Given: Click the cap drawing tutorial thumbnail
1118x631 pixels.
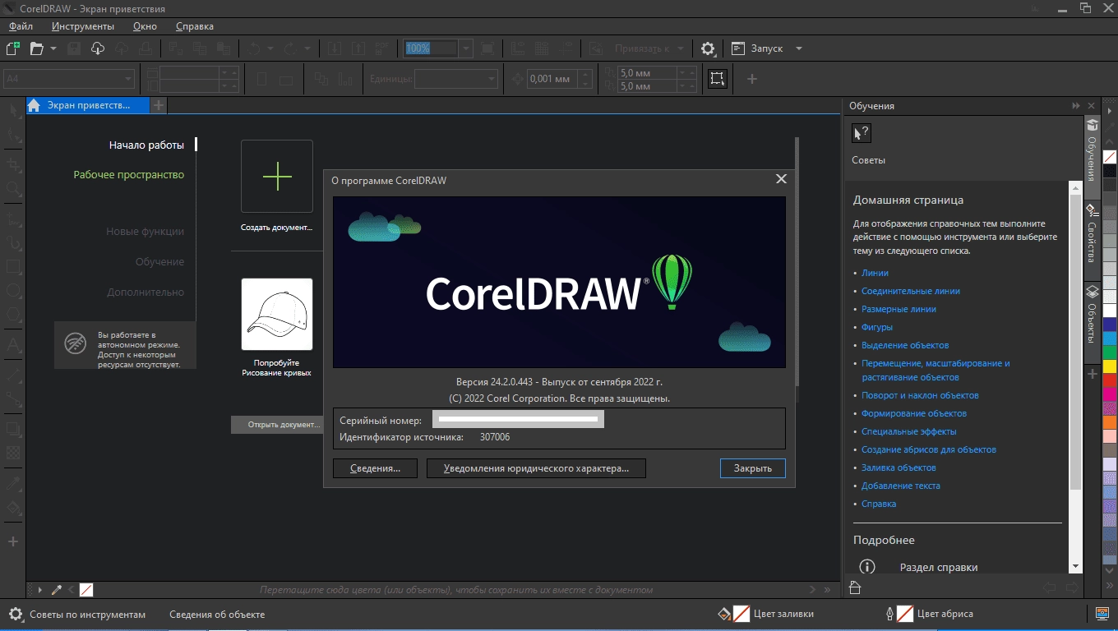Looking at the screenshot, I should point(277,315).
